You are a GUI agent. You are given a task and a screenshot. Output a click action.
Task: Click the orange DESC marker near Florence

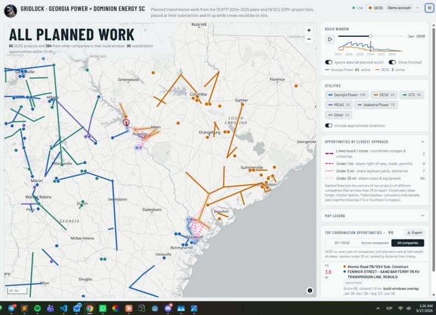296,86
